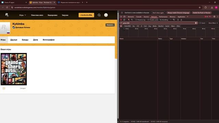Click the Rockstar Games logo icon
Image resolution: width=219 pixels, height=123 pixels.
pyautogui.click(x=7, y=15)
